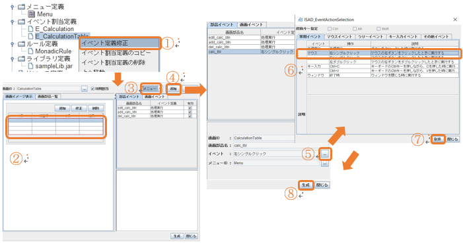Collapse the メニュー定義 tree node

(x=12, y=7)
